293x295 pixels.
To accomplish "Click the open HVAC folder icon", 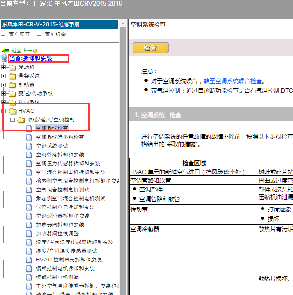I will [x=13, y=111].
